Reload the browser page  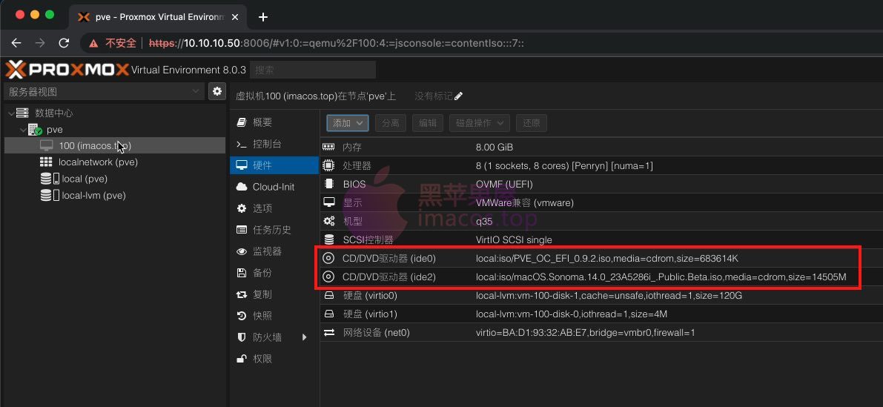(x=64, y=43)
